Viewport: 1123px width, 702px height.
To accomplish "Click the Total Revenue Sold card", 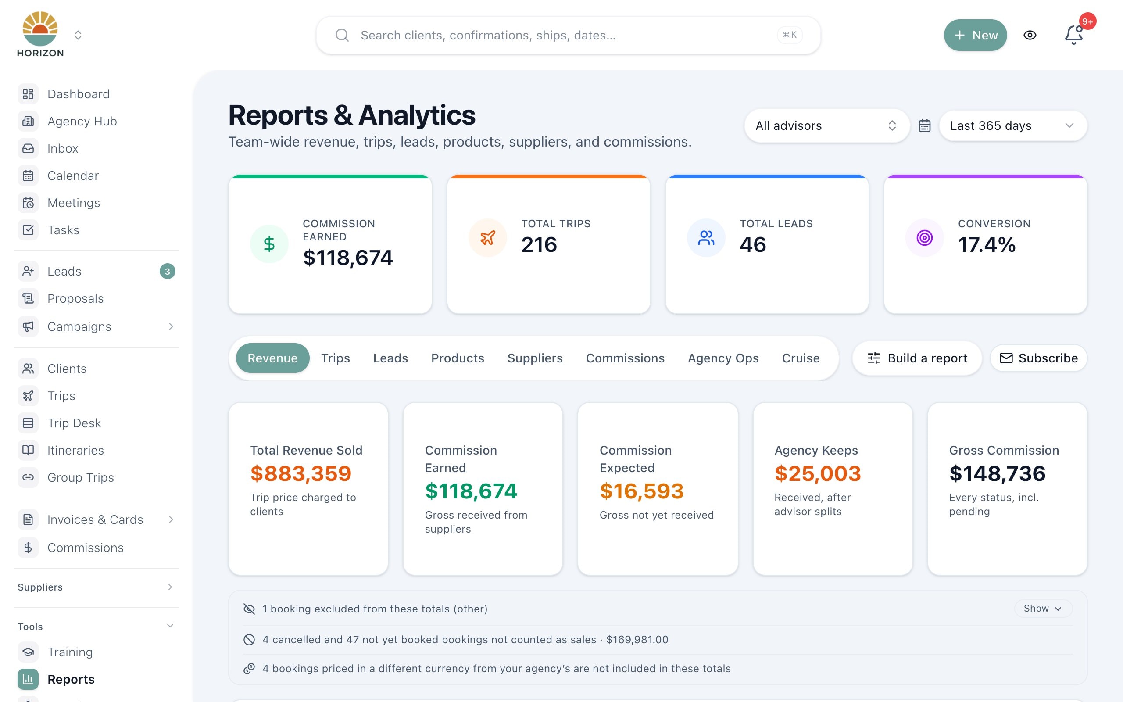I will point(308,489).
